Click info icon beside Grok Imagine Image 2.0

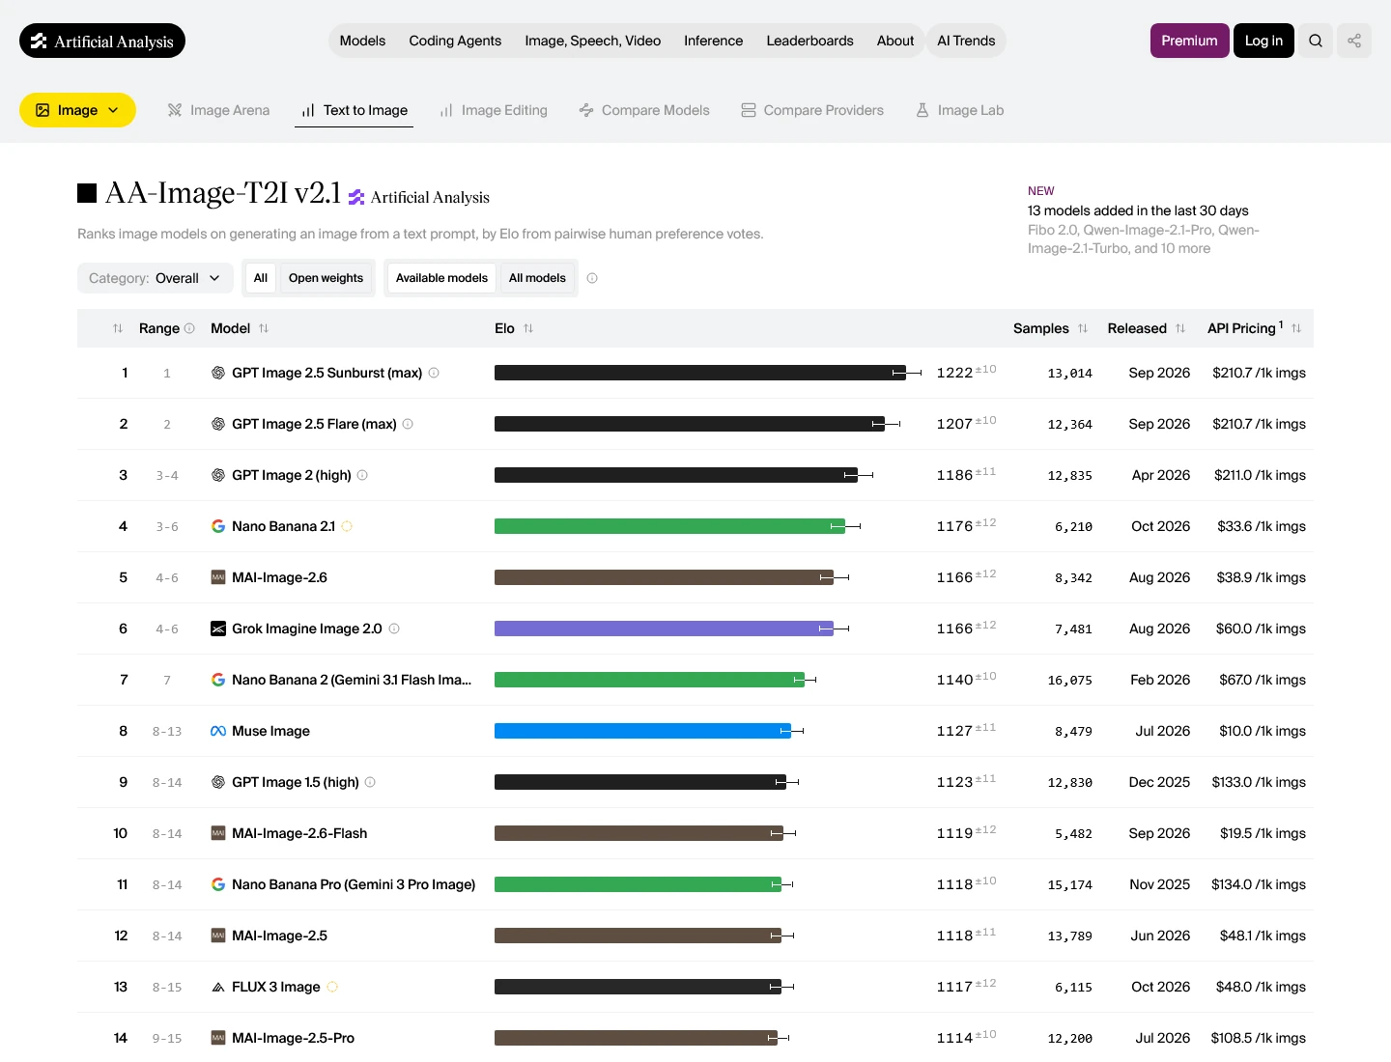[x=394, y=629]
